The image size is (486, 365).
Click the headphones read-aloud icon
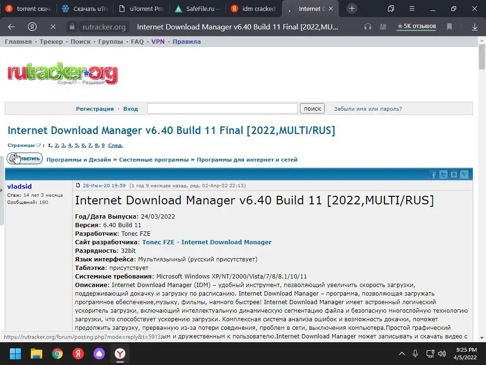pos(368,27)
